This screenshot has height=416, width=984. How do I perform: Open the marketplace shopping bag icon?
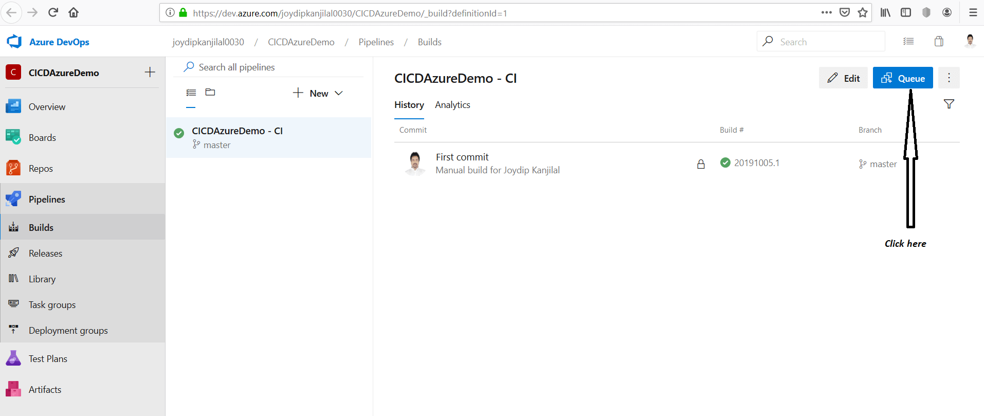(x=939, y=41)
